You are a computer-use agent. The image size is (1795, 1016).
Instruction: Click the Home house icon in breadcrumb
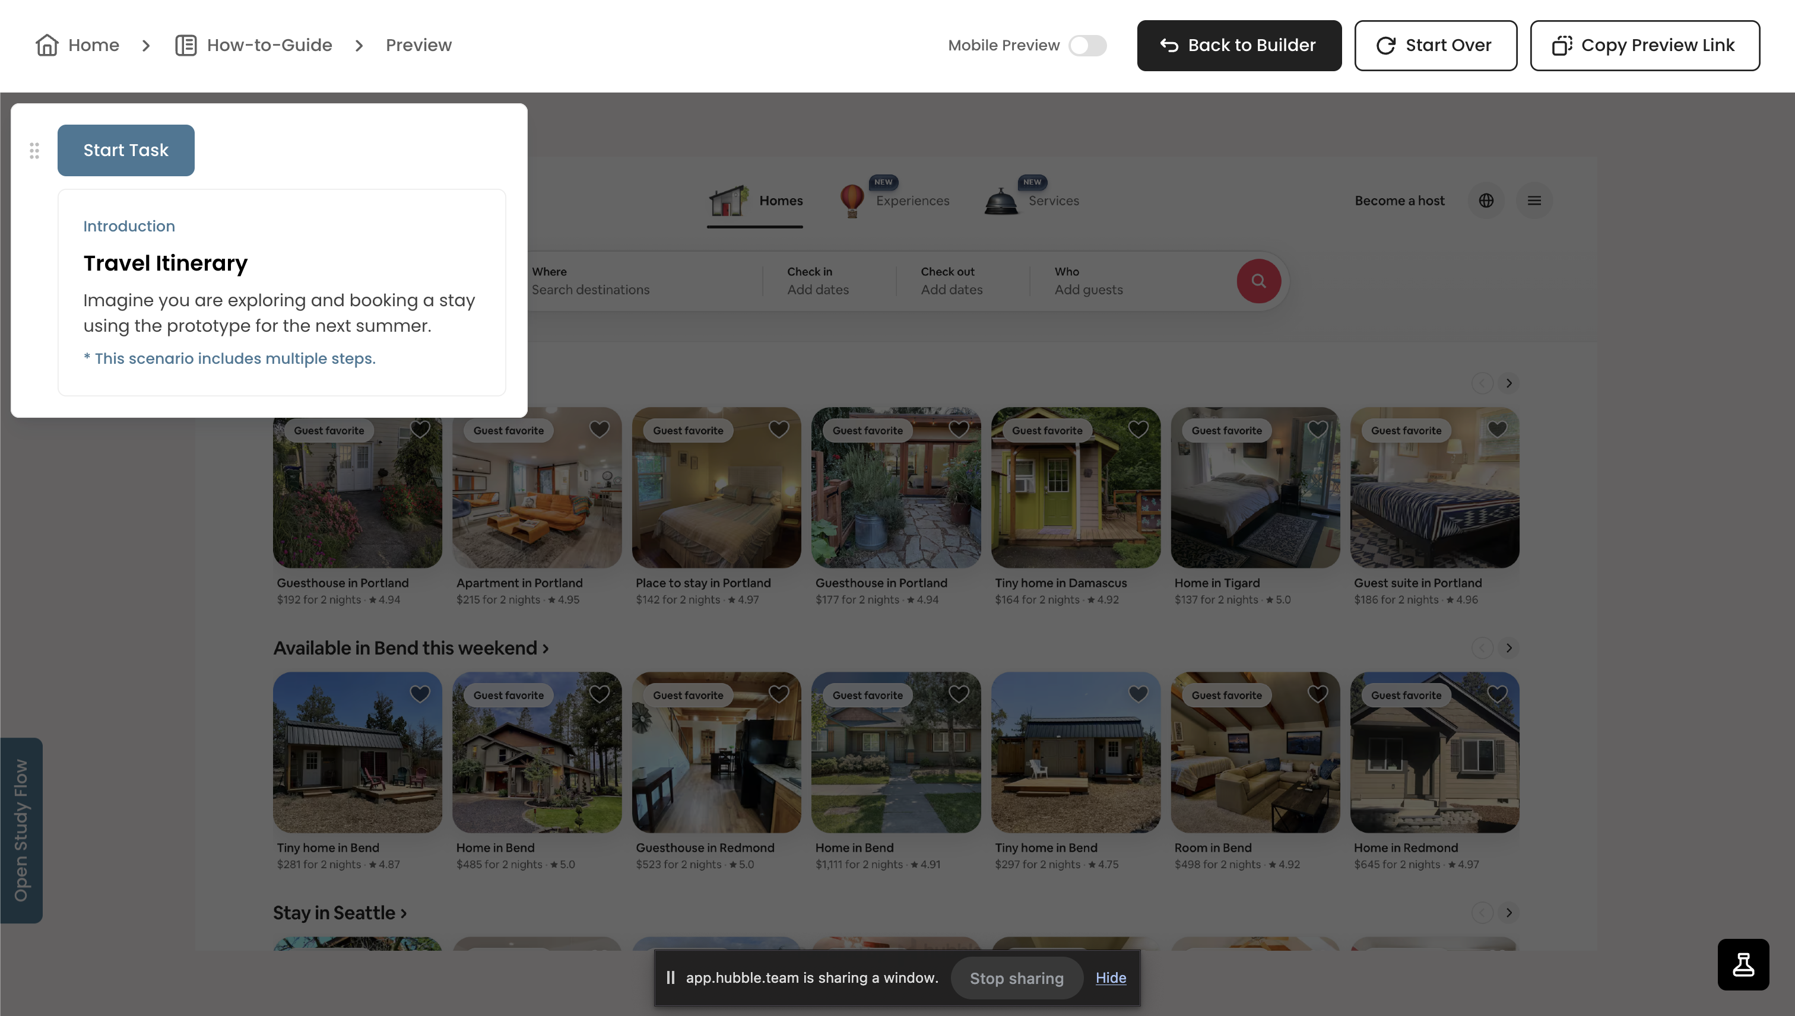click(x=47, y=45)
